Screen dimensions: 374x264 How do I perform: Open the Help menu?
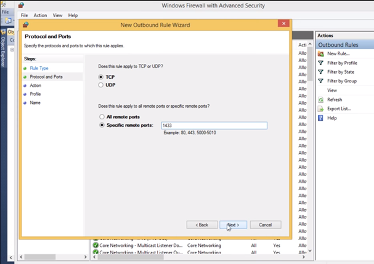[73, 15]
